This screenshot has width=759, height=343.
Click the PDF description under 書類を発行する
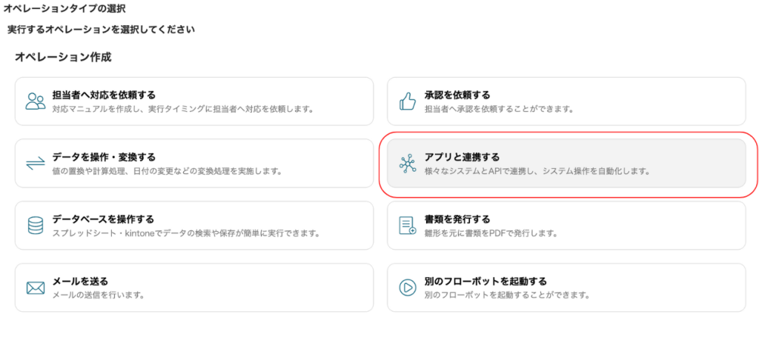pyautogui.click(x=491, y=233)
